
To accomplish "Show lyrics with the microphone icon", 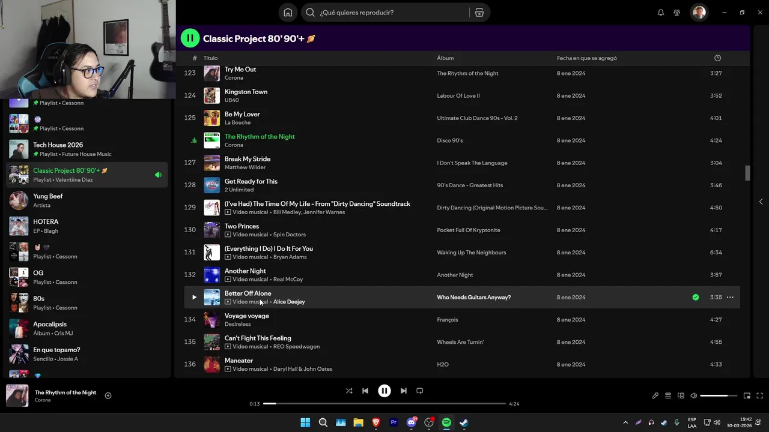I will click(x=655, y=395).
